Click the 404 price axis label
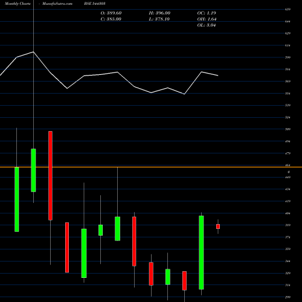Viewport: 302px width, 302px height. [x=288, y=213]
